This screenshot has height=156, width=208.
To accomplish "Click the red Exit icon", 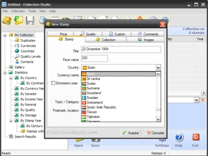I will coord(196,137).
